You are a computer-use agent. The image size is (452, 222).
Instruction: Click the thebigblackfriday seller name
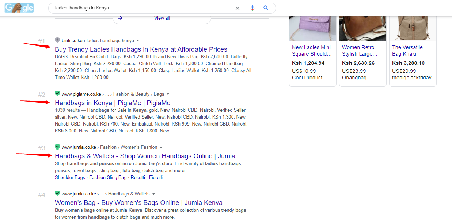coord(412,78)
